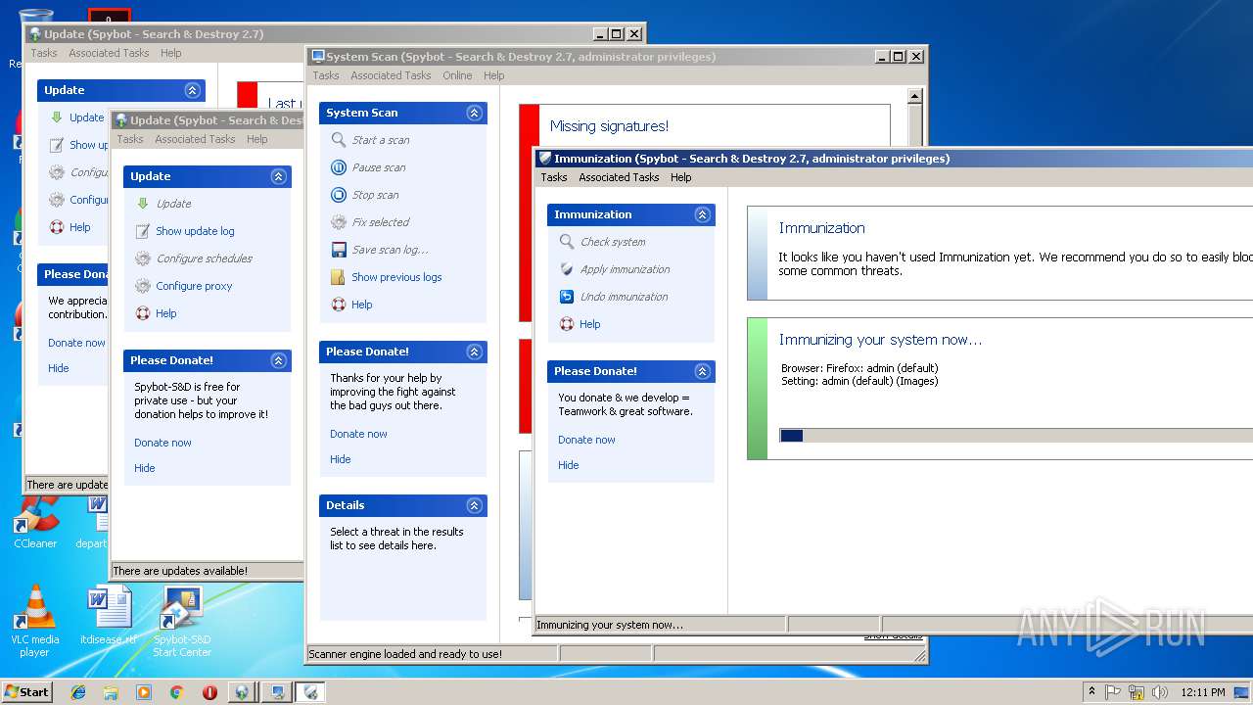
Task: Click the Save scan log floppy icon
Action: tap(339, 250)
